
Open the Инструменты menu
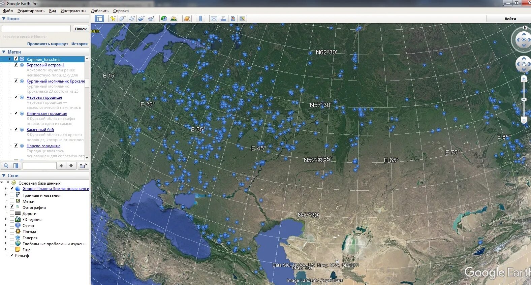coord(73,11)
